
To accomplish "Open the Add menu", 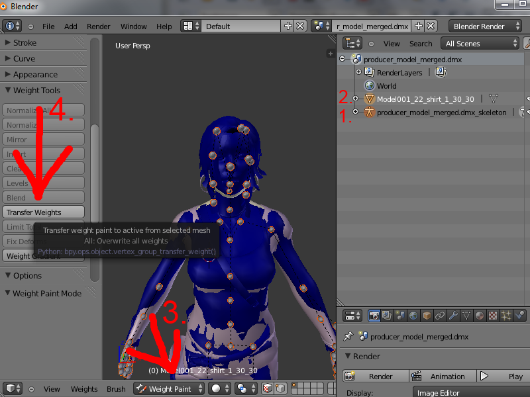I will 71,26.
